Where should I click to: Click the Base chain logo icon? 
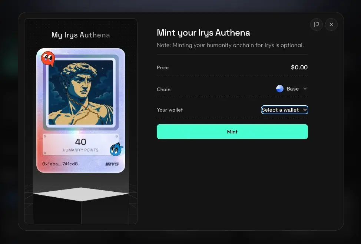(x=280, y=89)
